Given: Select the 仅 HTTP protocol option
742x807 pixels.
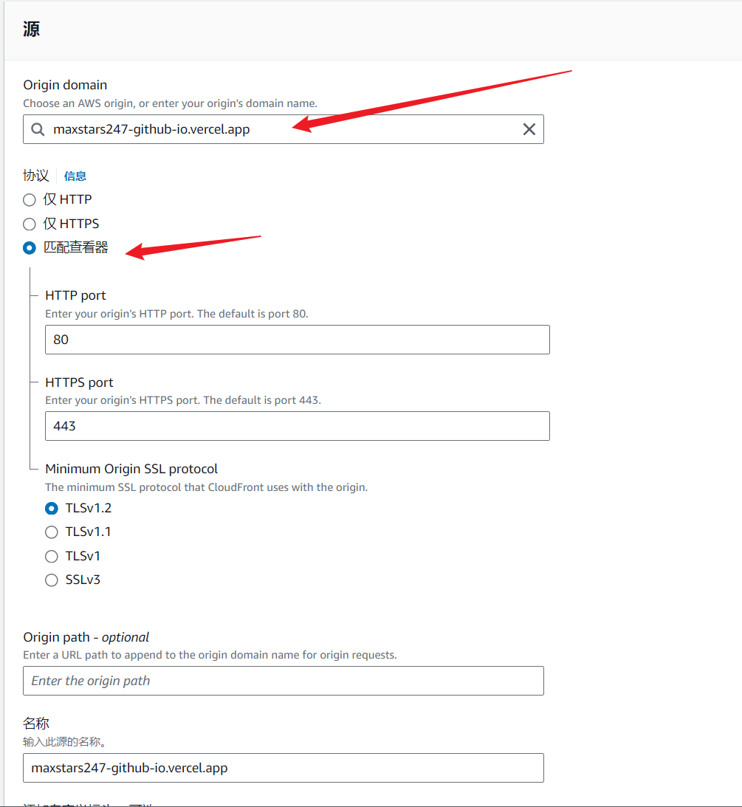Looking at the screenshot, I should (30, 199).
